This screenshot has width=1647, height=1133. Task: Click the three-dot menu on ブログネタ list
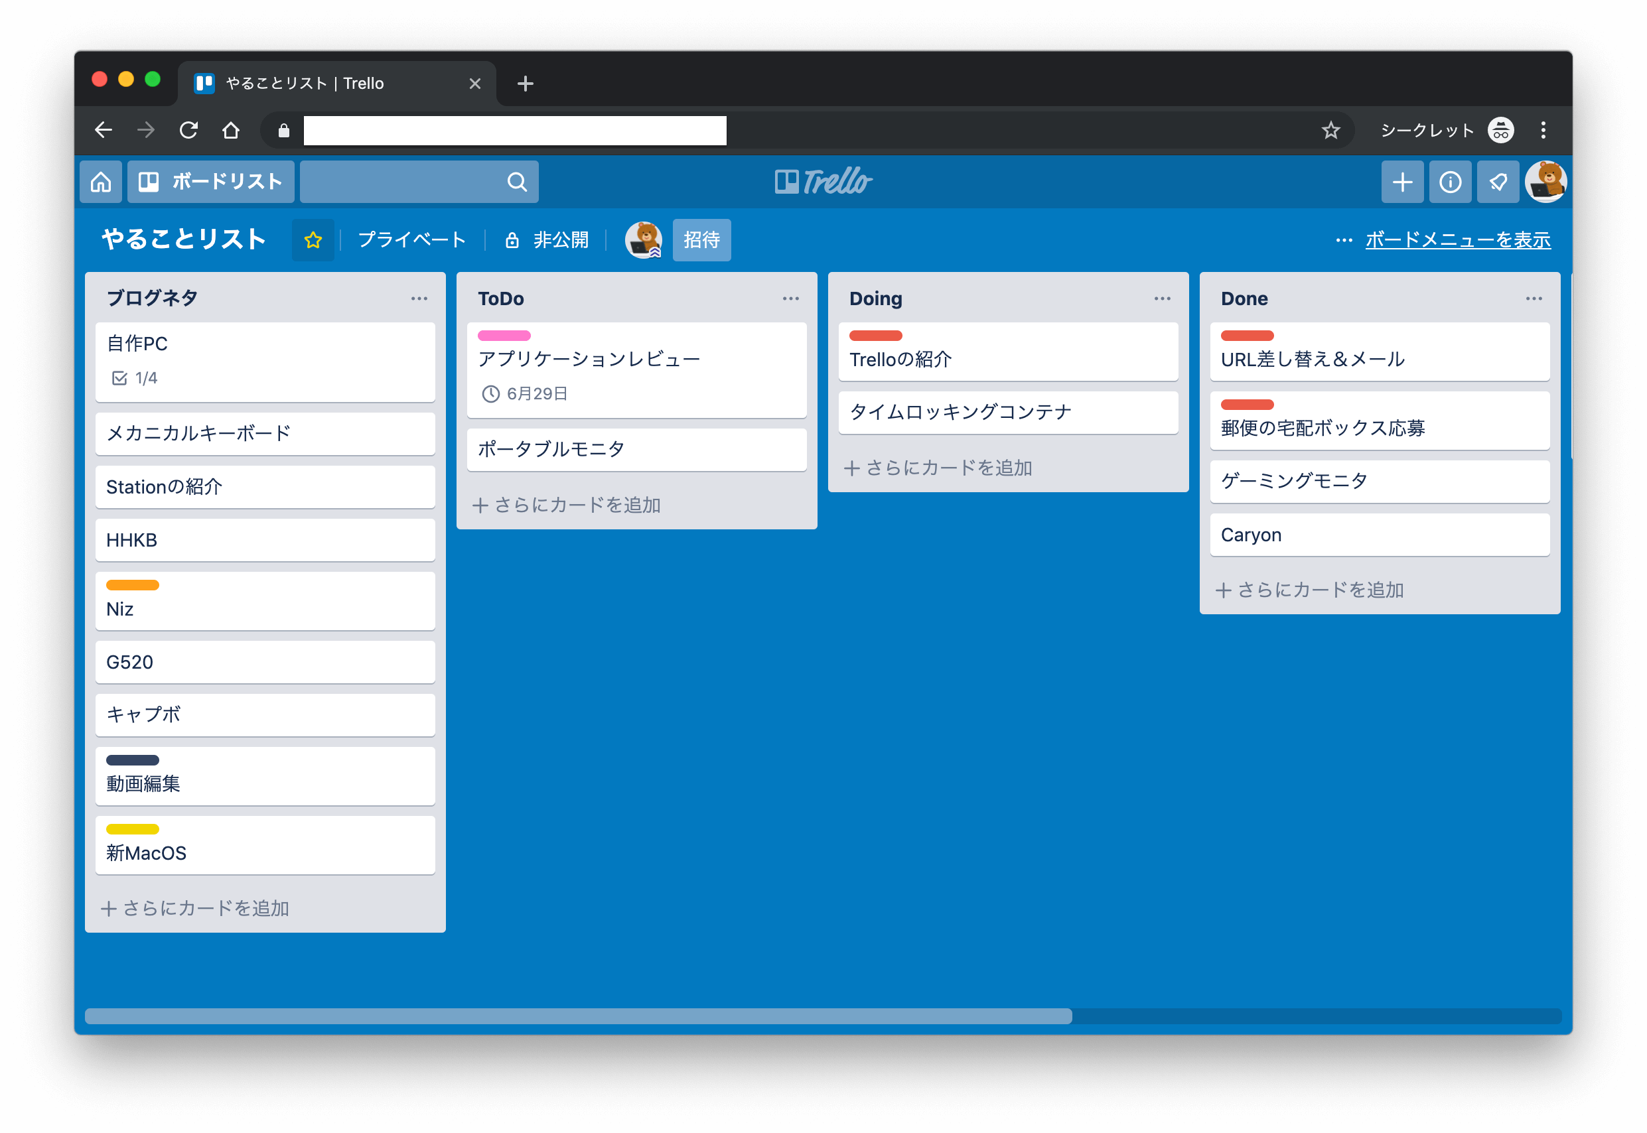[x=422, y=298]
